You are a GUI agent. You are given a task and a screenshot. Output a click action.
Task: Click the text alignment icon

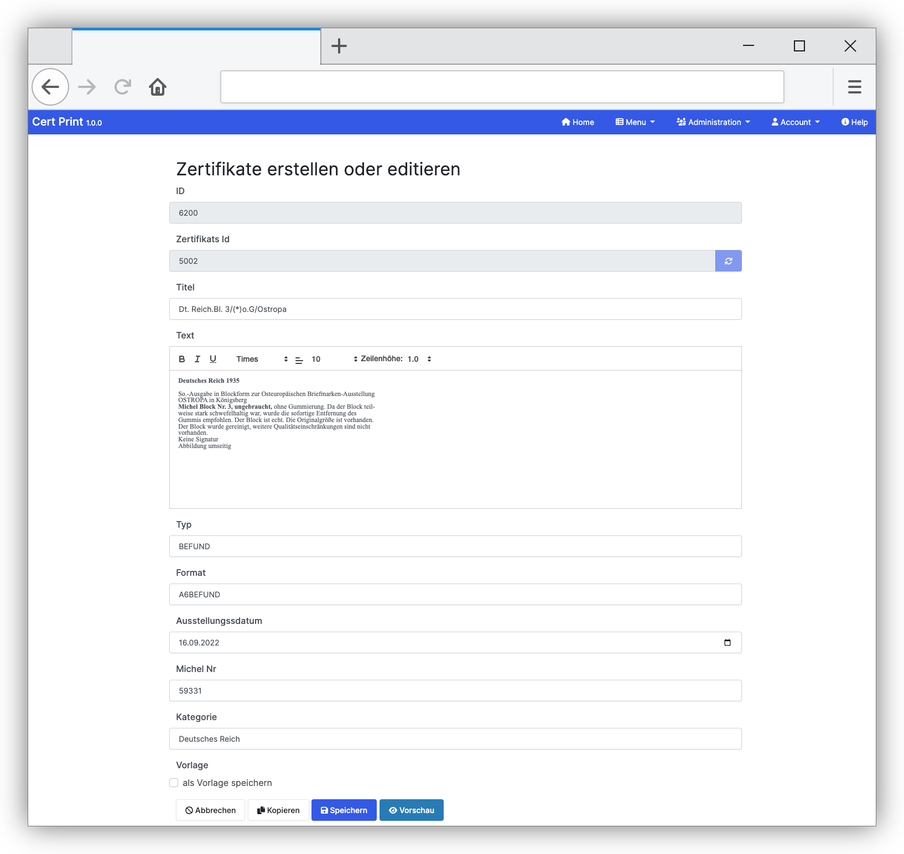pyautogui.click(x=299, y=360)
